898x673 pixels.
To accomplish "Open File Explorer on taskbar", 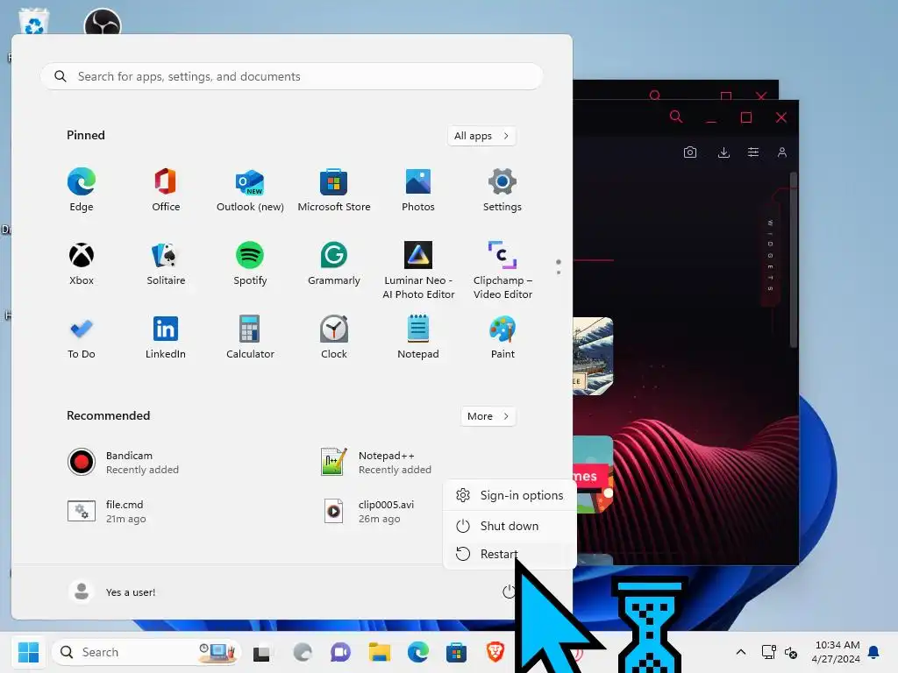I will (x=379, y=652).
